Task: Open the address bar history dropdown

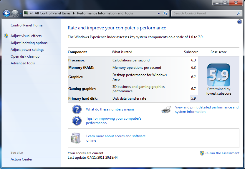Action: point(159,14)
